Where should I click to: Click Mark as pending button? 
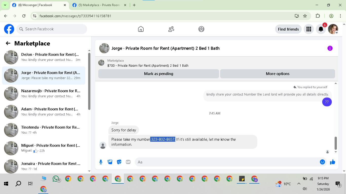coord(159,74)
